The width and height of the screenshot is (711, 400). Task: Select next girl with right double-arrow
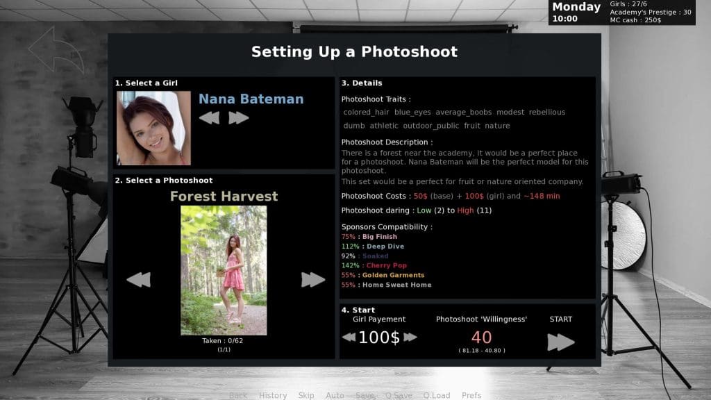239,118
